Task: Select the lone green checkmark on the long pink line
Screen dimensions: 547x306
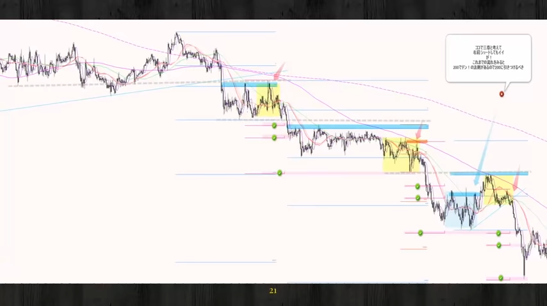Action: [280, 173]
